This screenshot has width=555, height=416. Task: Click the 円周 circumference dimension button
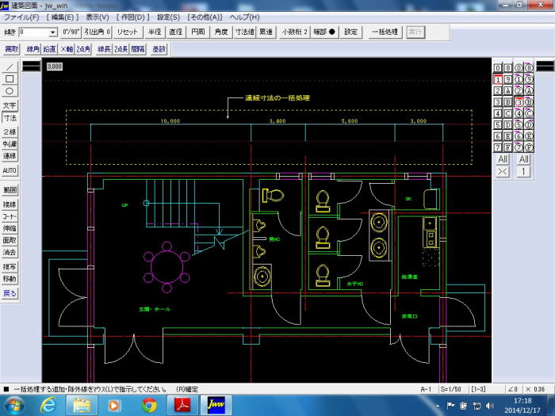tap(198, 32)
